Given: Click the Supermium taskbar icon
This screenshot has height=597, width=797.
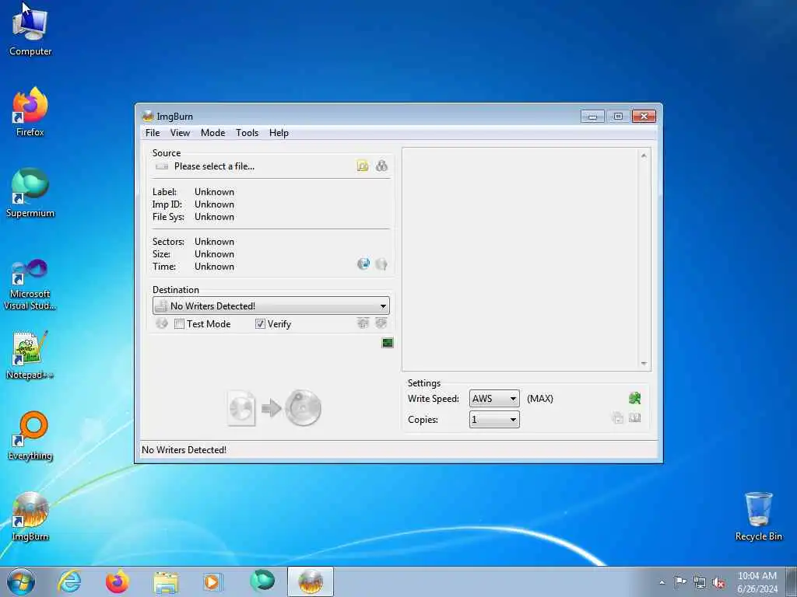Looking at the screenshot, I should click(262, 581).
